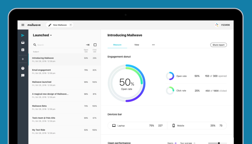
Task: Click 450 of 1800 clicked text
Action: [x=216, y=91]
